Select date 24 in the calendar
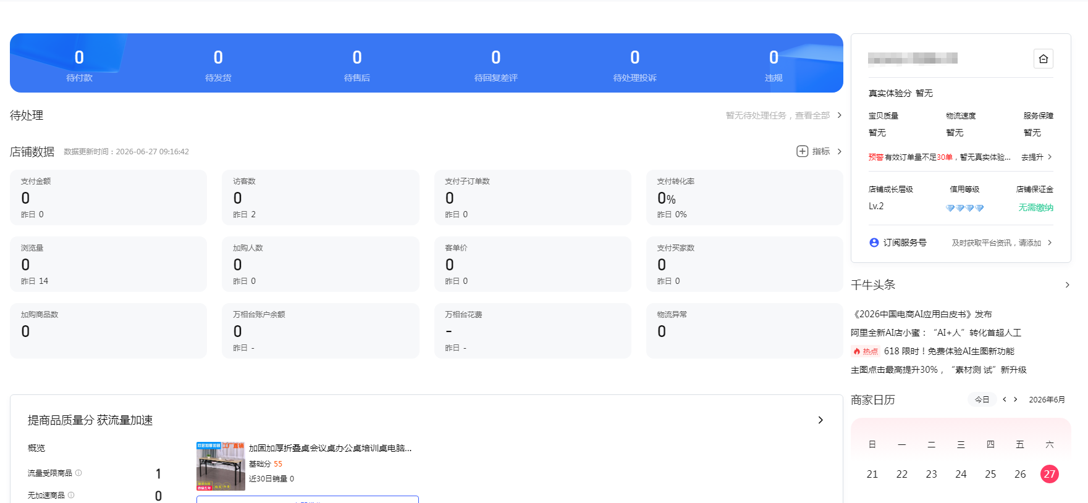 coord(961,474)
